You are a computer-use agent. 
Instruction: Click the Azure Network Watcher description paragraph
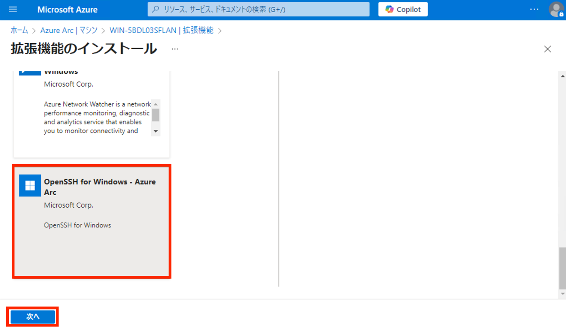click(x=97, y=117)
